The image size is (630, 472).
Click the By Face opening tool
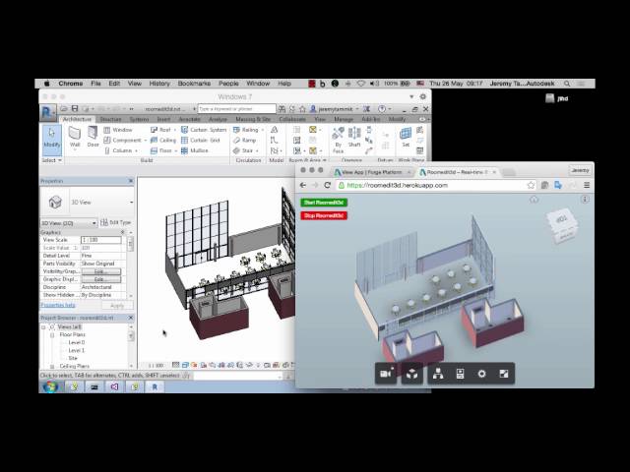339,140
